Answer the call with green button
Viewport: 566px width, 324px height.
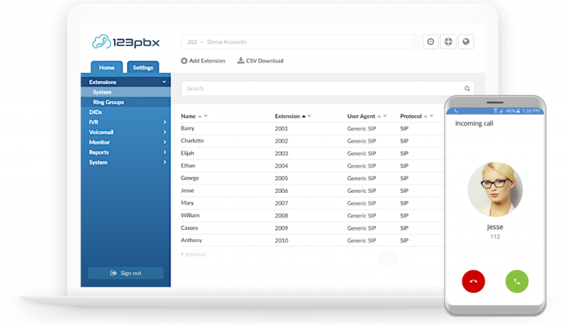[517, 281]
